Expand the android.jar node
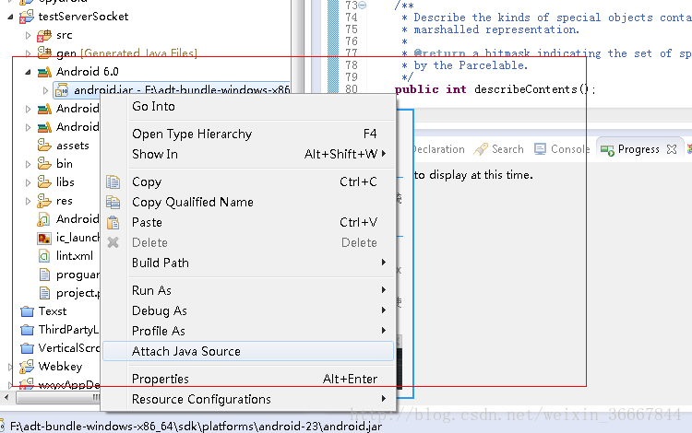692x433 pixels. 45,90
